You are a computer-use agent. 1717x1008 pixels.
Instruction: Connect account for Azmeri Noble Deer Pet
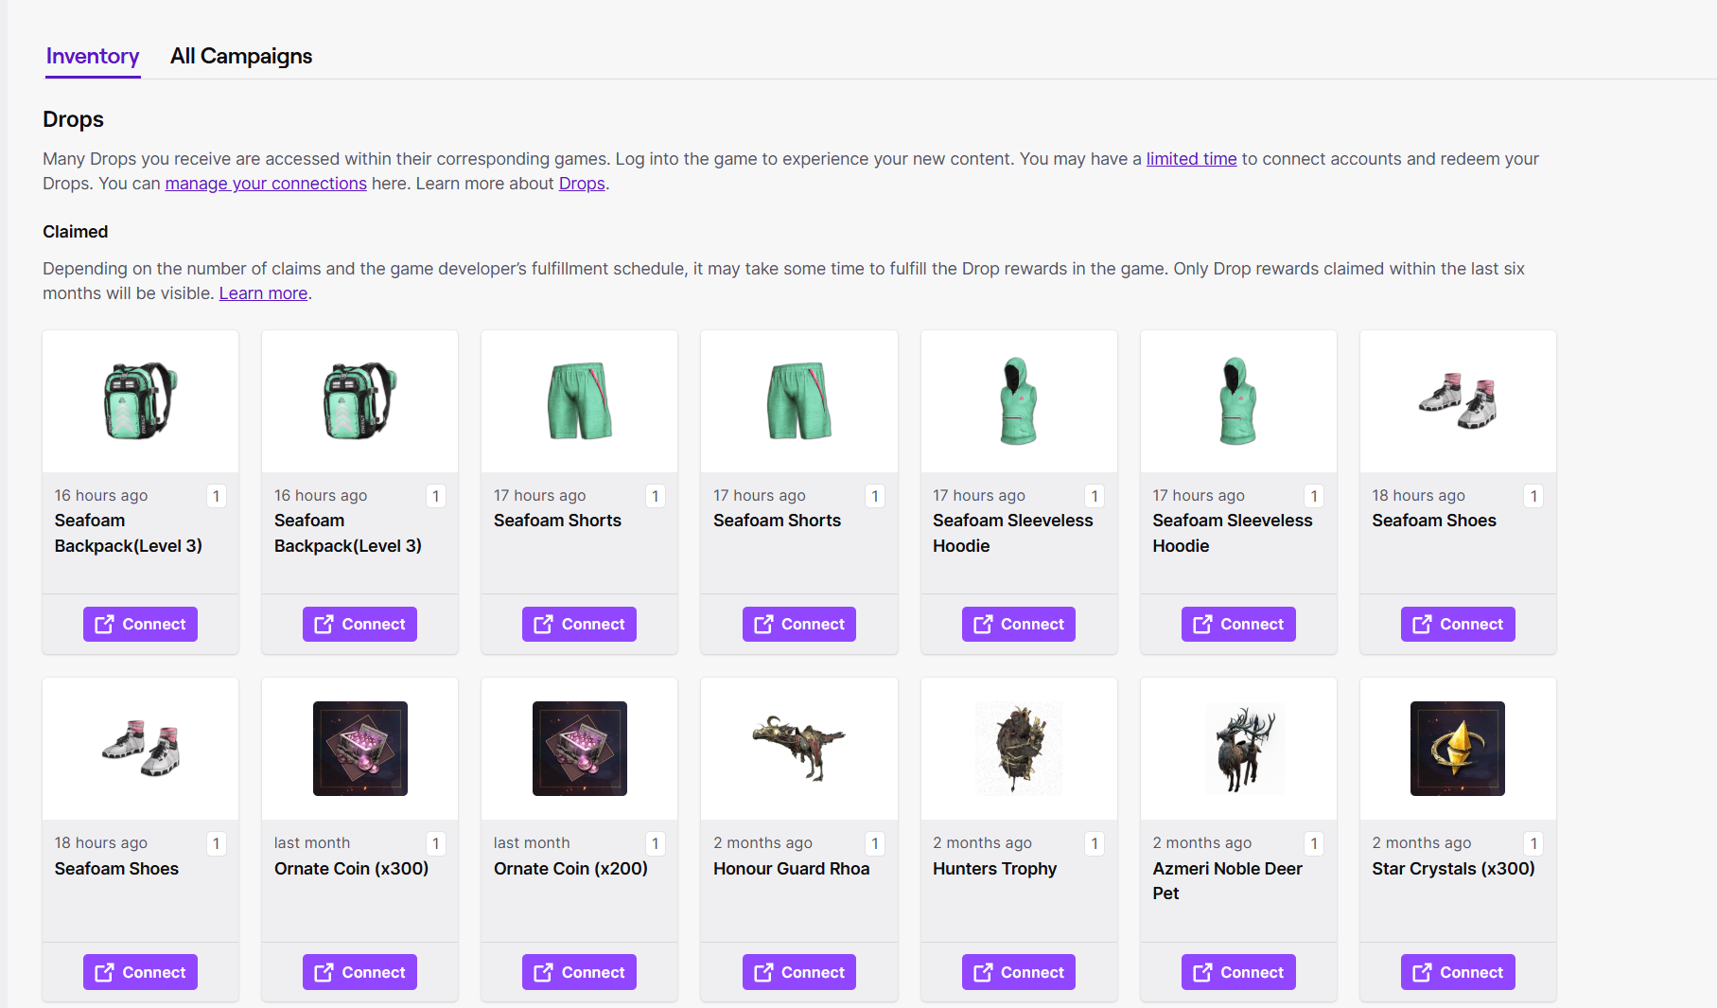[1238, 972]
